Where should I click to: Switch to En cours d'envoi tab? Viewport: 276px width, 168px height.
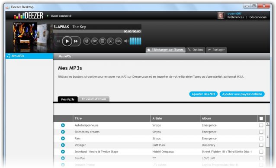94,99
